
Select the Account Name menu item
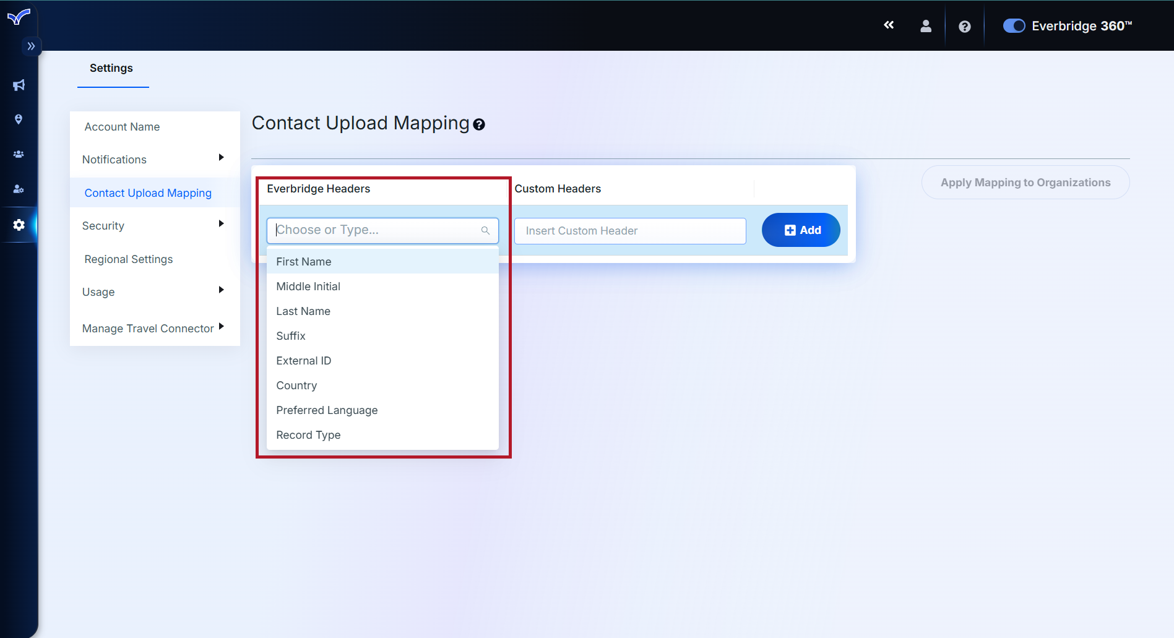click(x=122, y=127)
